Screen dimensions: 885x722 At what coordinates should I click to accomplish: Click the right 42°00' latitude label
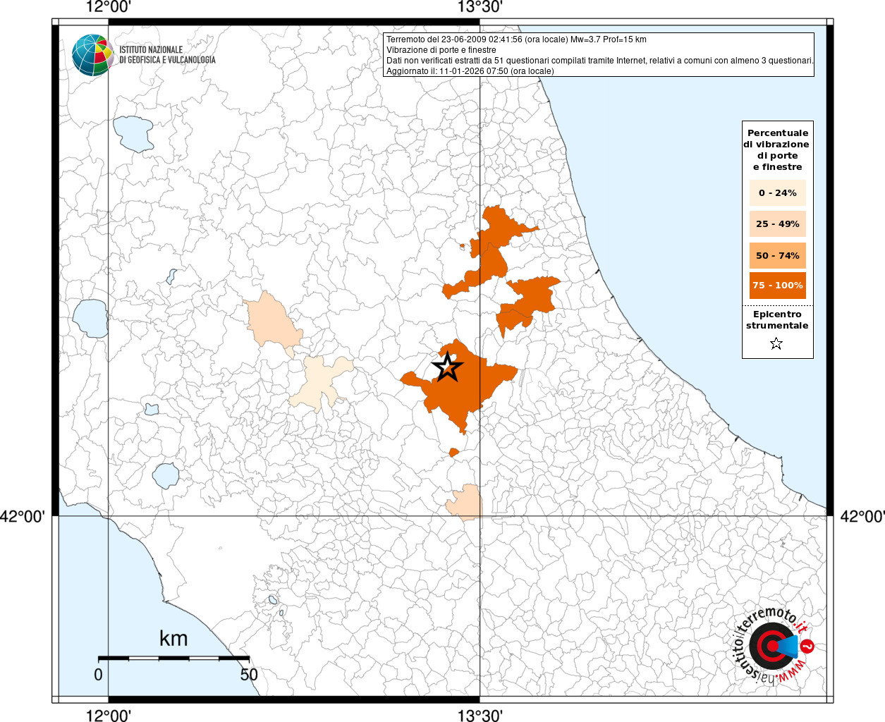[x=862, y=517]
